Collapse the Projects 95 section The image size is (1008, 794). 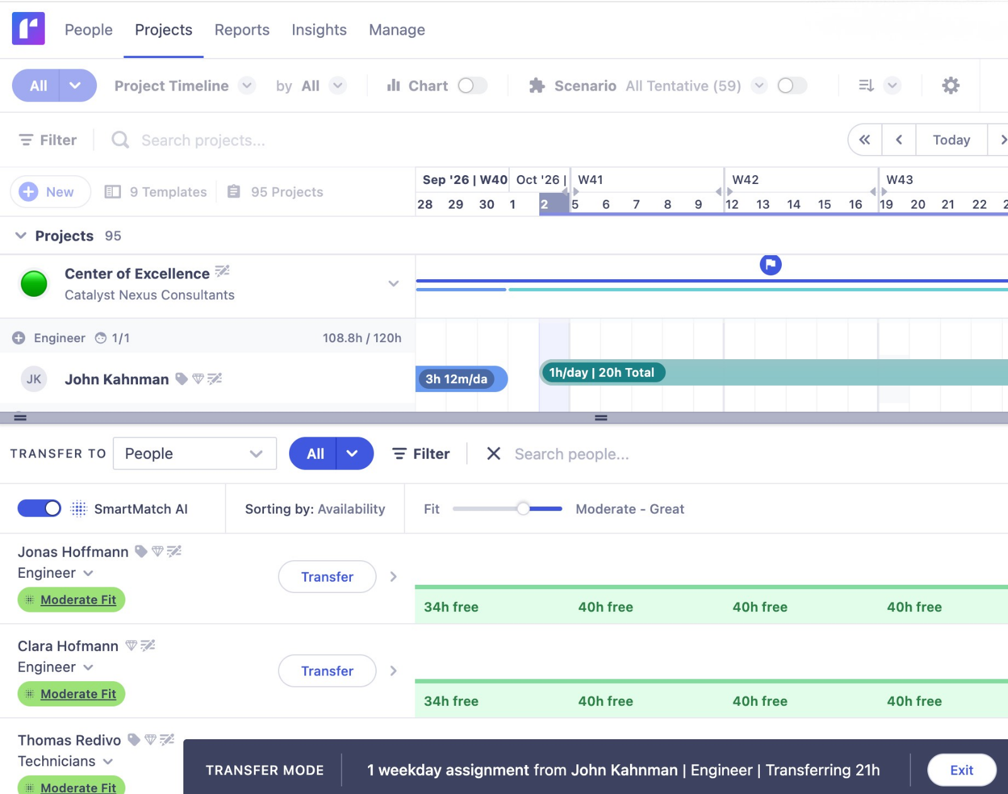[21, 236]
